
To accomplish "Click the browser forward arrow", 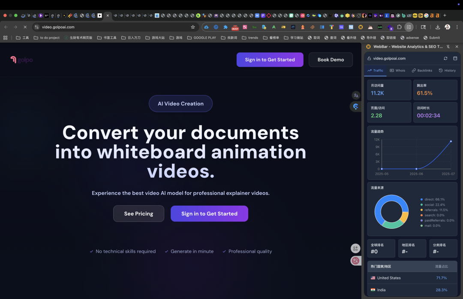I will 15,27.
